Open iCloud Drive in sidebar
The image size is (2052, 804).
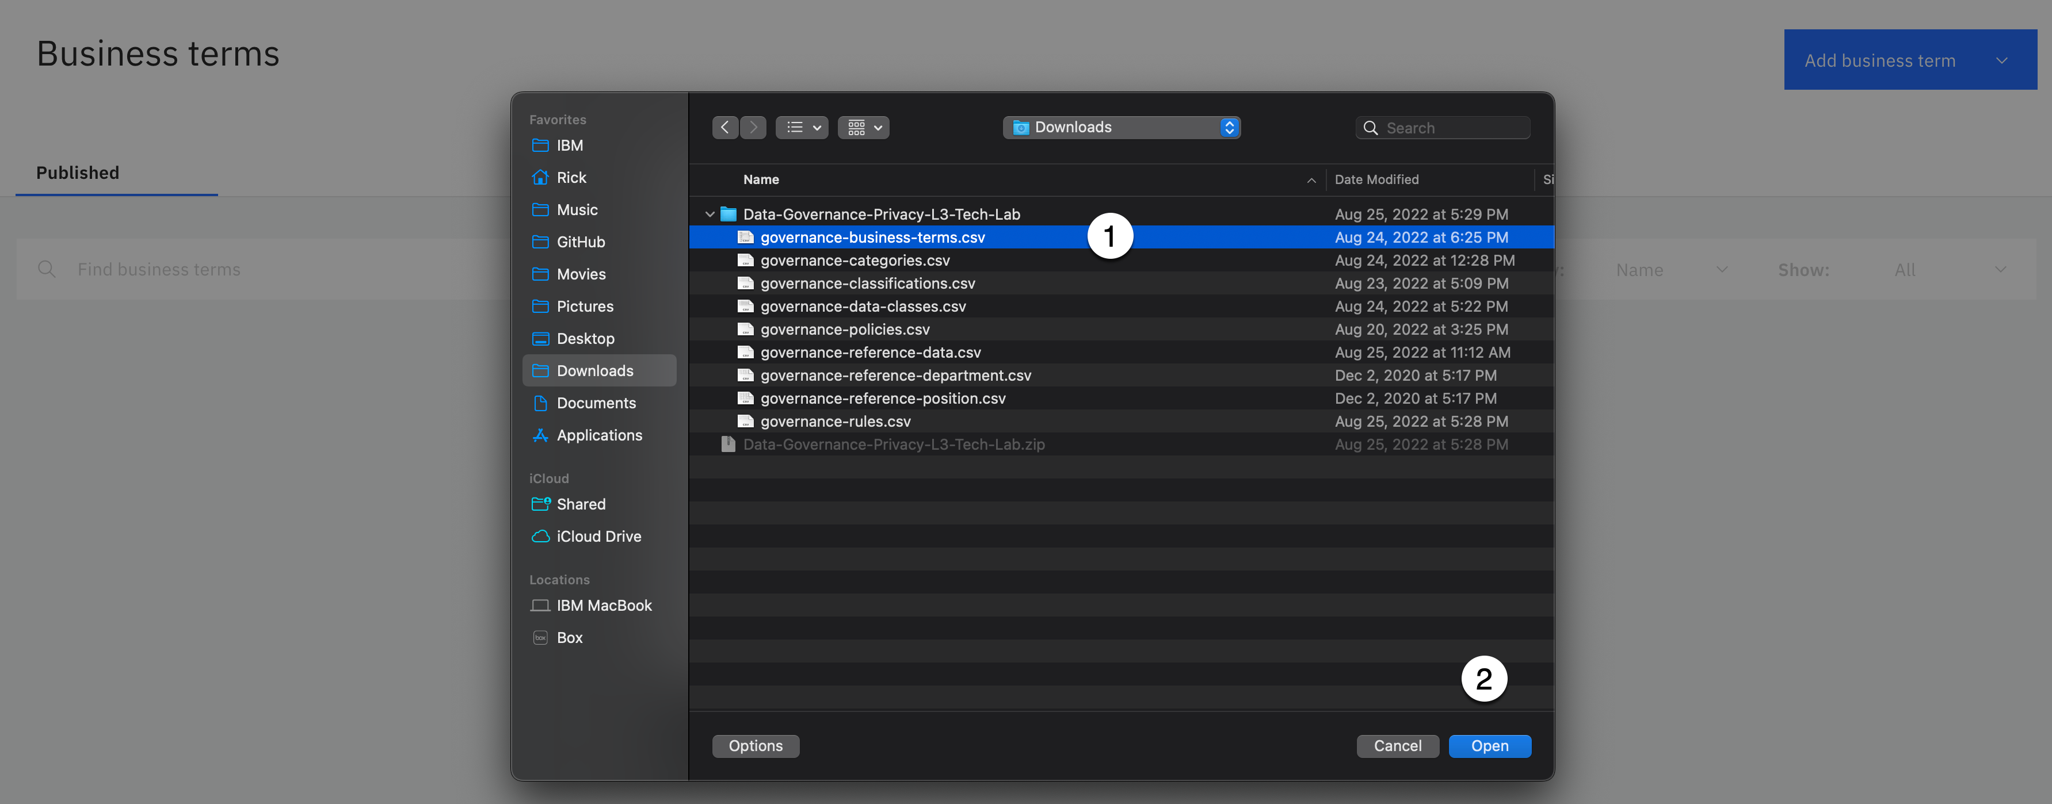pyautogui.click(x=598, y=537)
